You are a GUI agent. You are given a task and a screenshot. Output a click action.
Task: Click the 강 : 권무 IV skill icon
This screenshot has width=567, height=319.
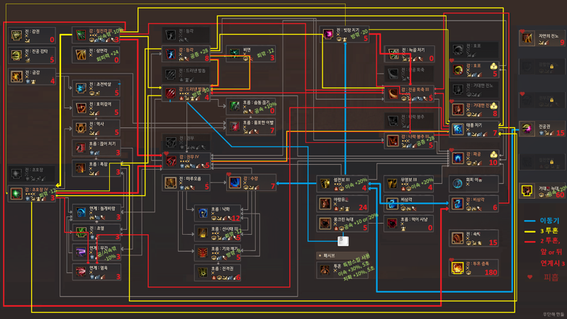pos(171,161)
